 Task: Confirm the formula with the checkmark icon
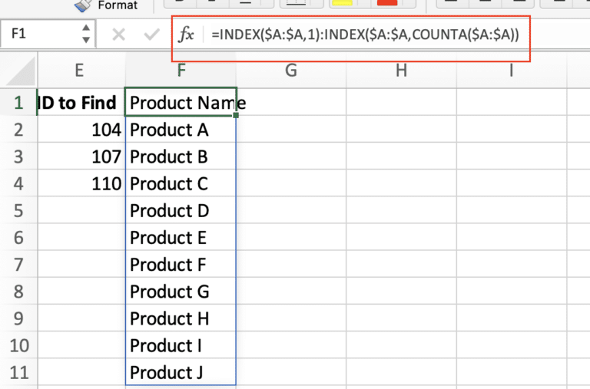tap(152, 35)
